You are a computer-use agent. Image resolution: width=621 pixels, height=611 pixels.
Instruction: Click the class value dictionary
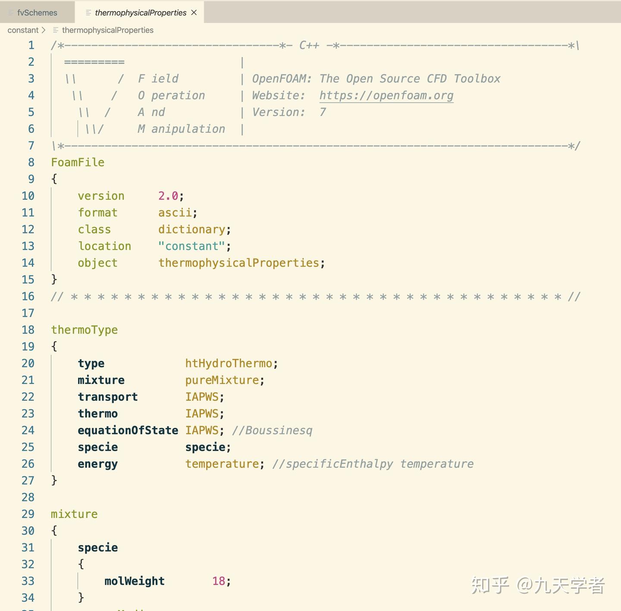pyautogui.click(x=191, y=230)
